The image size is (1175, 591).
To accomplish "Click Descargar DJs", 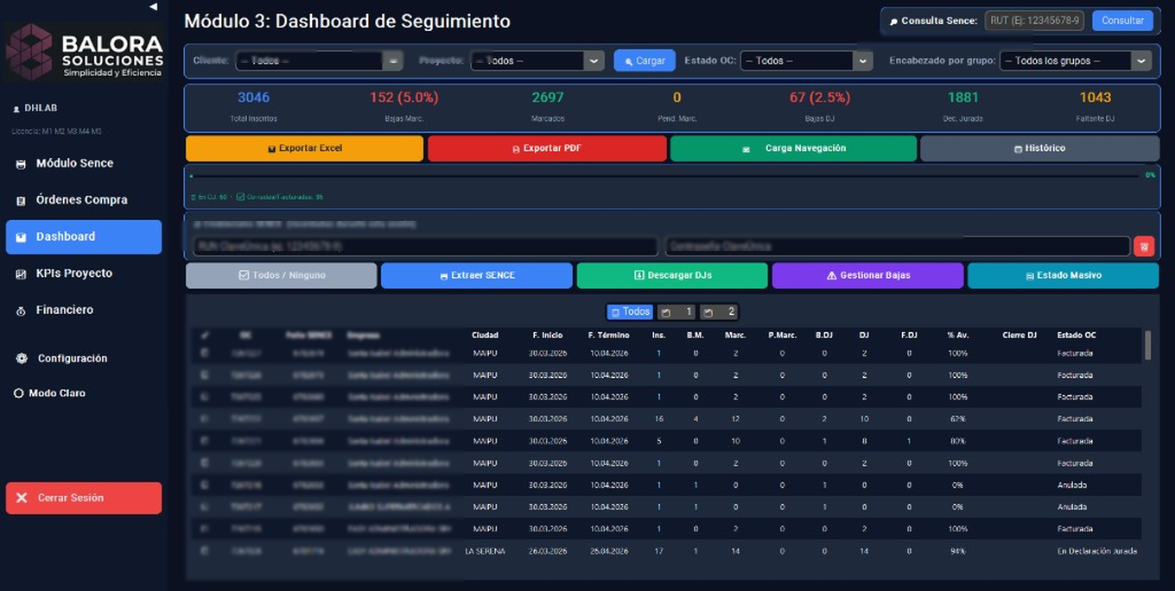I will [672, 275].
